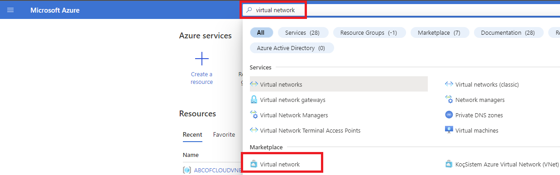Open Virtual network gateways result
This screenshot has width=560, height=175.
[x=292, y=100]
